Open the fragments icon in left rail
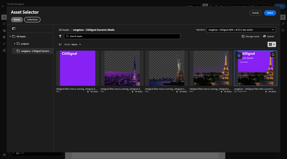 pyautogui.click(x=4, y=31)
